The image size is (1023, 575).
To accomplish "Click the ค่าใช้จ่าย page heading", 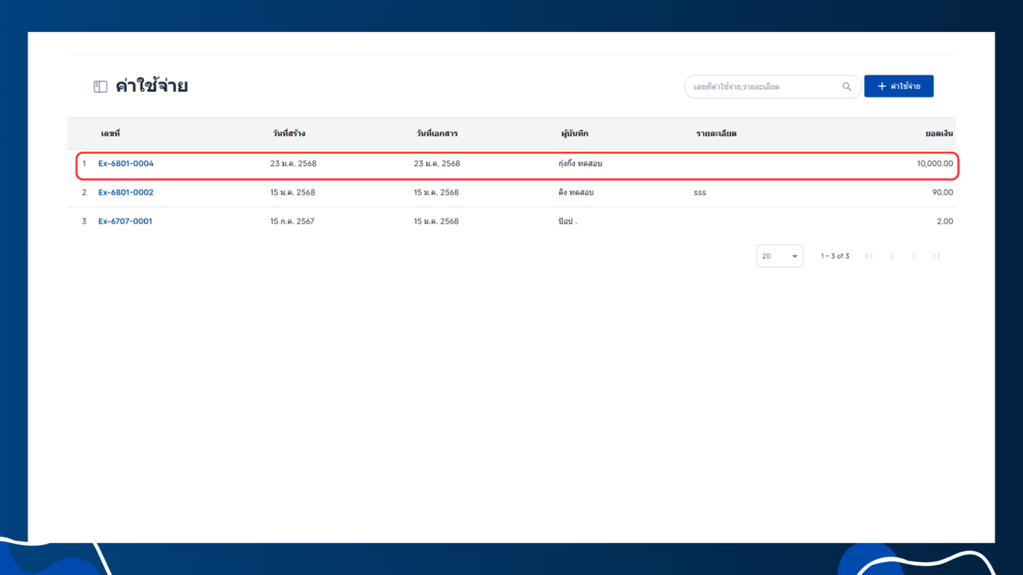I will pyautogui.click(x=152, y=86).
